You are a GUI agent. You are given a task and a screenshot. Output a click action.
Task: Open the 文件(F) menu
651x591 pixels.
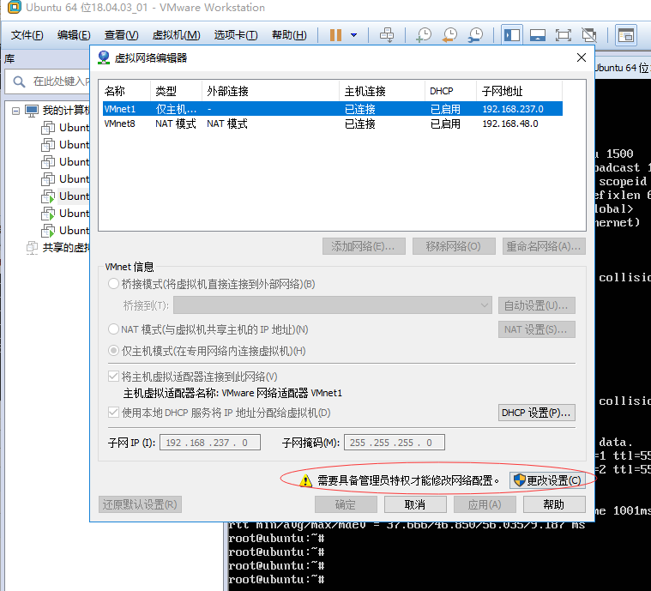click(27, 35)
